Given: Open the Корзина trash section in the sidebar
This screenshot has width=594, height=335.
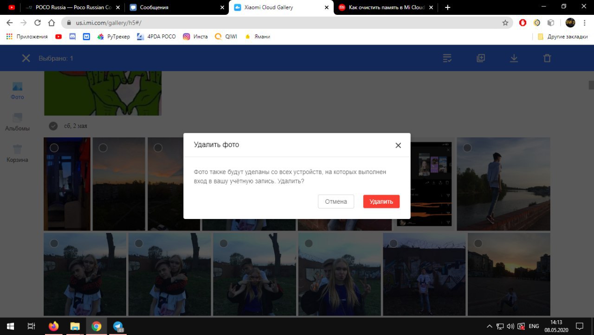Looking at the screenshot, I should pyautogui.click(x=17, y=154).
